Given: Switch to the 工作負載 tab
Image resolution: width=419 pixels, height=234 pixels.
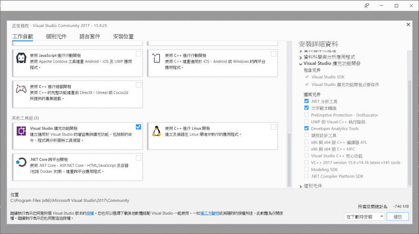Looking at the screenshot, I should pyautogui.click(x=23, y=36).
